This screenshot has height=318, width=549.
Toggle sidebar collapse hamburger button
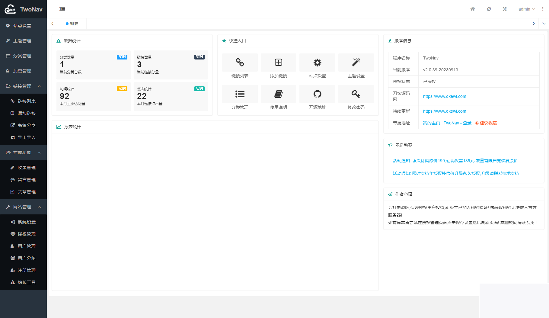(62, 9)
